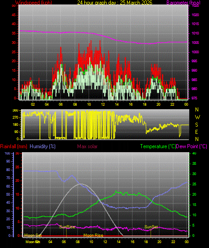Click the "90" humidity axis value
Image resolution: width=209 pixels, height=248 pixels.
tap(8, 161)
